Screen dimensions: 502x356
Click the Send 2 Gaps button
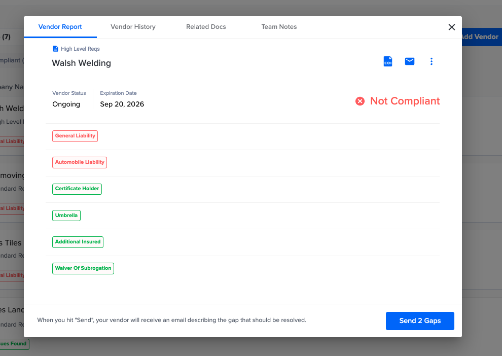(x=420, y=321)
